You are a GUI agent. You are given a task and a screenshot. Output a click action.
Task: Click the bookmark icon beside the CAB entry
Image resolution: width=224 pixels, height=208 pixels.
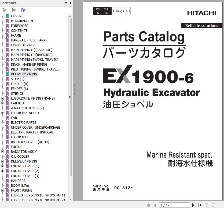click(x=7, y=118)
